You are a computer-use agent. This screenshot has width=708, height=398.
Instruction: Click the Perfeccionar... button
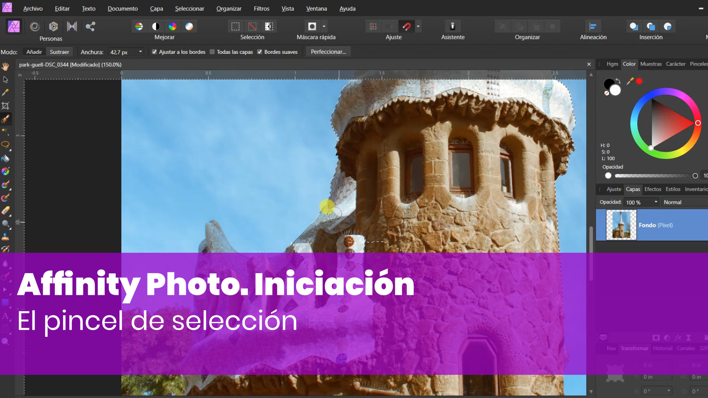pyautogui.click(x=328, y=52)
